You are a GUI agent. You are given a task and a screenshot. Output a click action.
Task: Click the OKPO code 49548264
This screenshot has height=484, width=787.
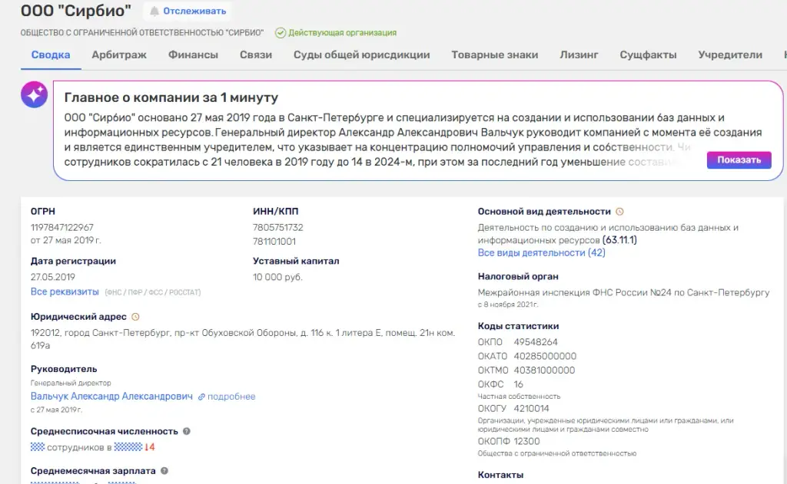(x=536, y=342)
